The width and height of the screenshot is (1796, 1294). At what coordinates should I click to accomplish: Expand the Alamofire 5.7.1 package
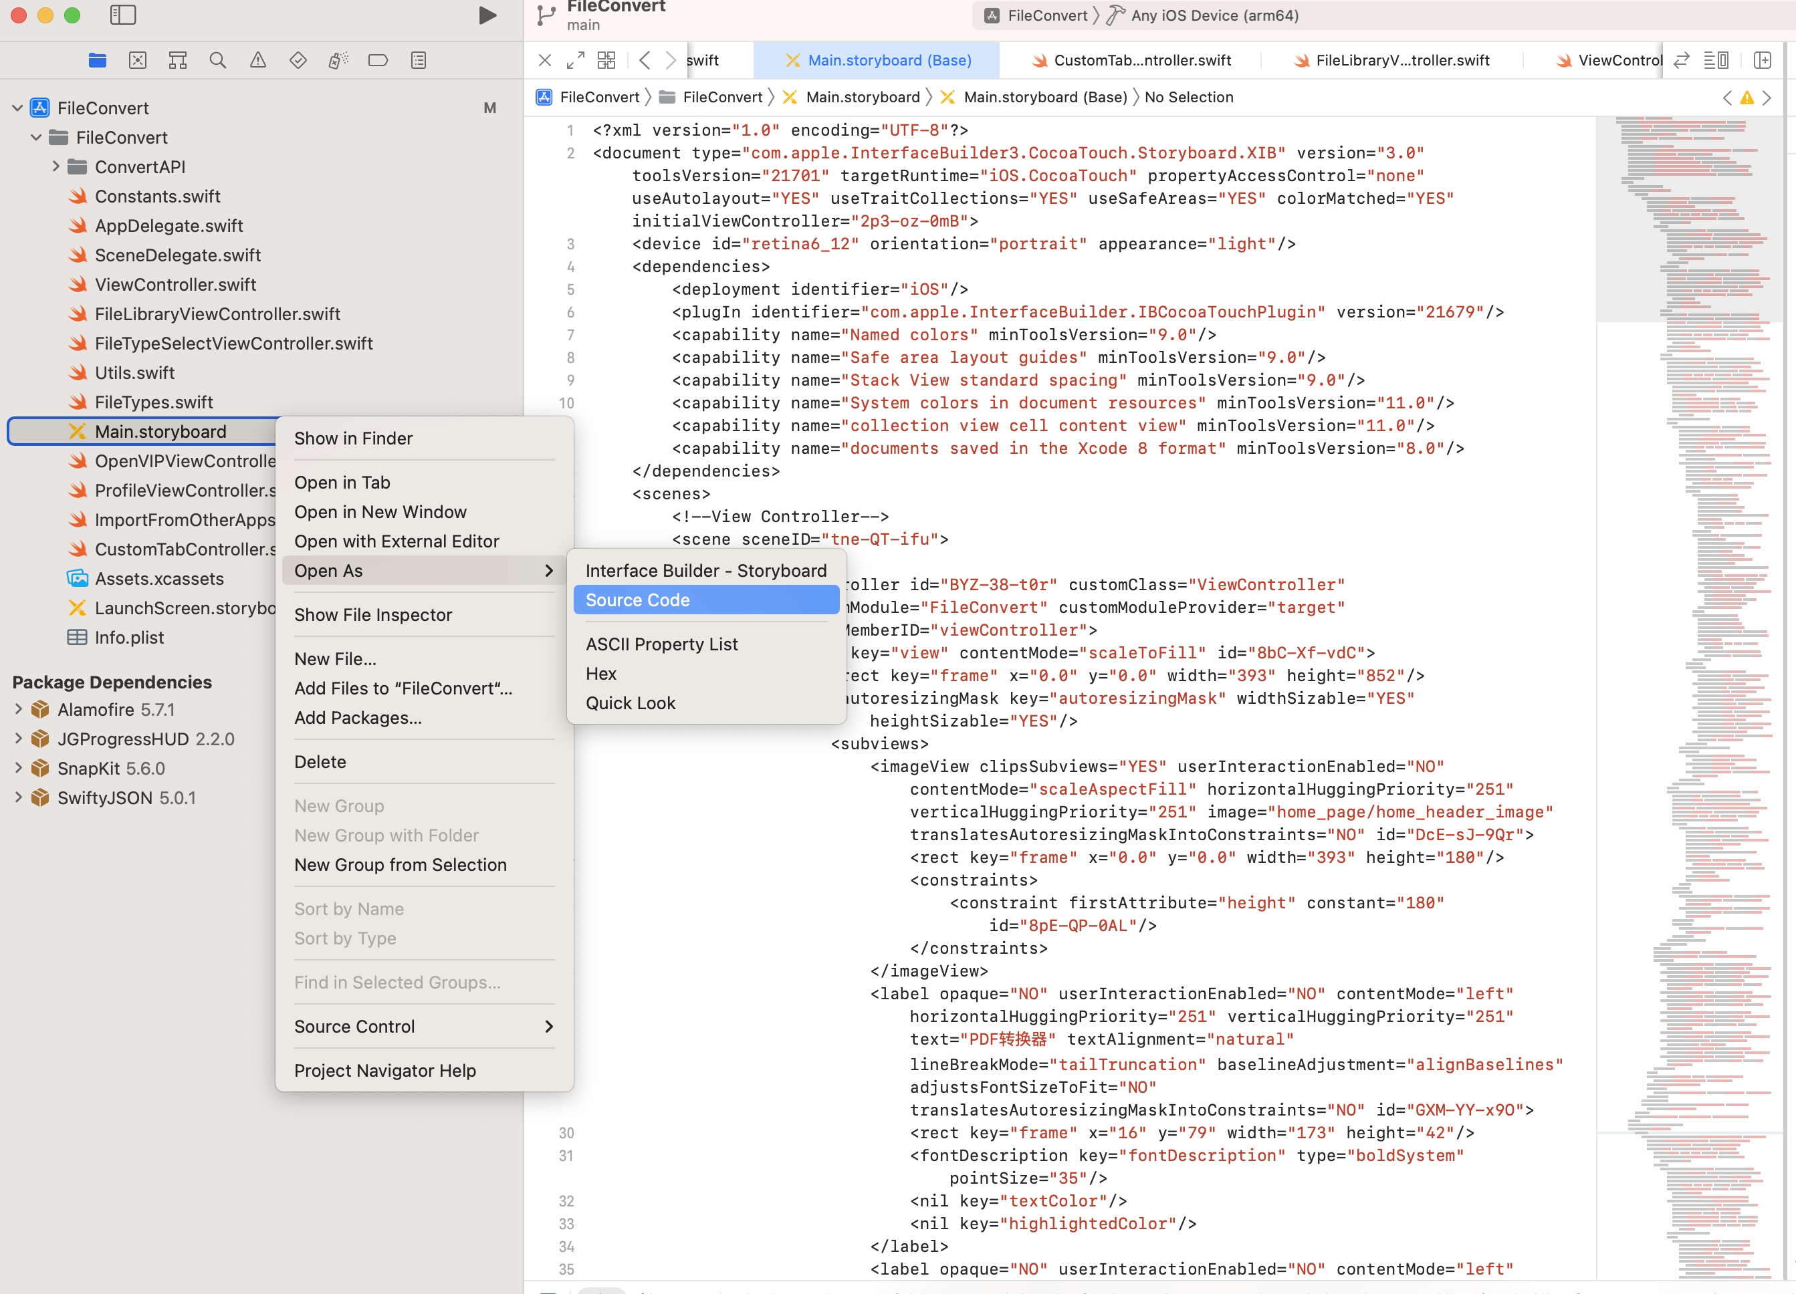18,709
